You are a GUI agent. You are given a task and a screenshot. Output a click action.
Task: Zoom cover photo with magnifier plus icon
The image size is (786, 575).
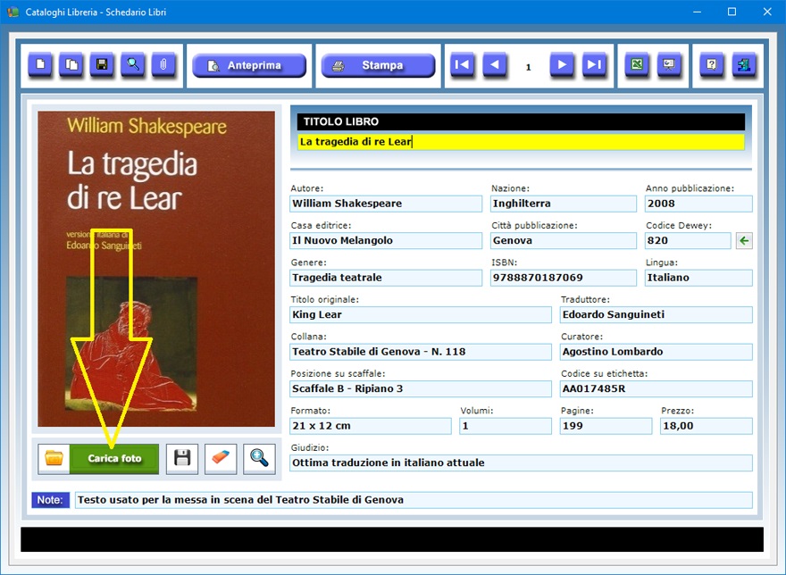[x=259, y=458]
